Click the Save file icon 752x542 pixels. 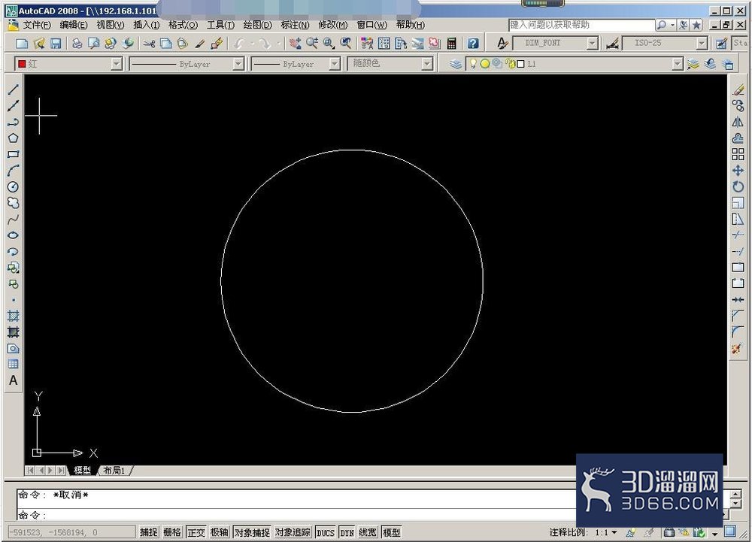click(56, 44)
